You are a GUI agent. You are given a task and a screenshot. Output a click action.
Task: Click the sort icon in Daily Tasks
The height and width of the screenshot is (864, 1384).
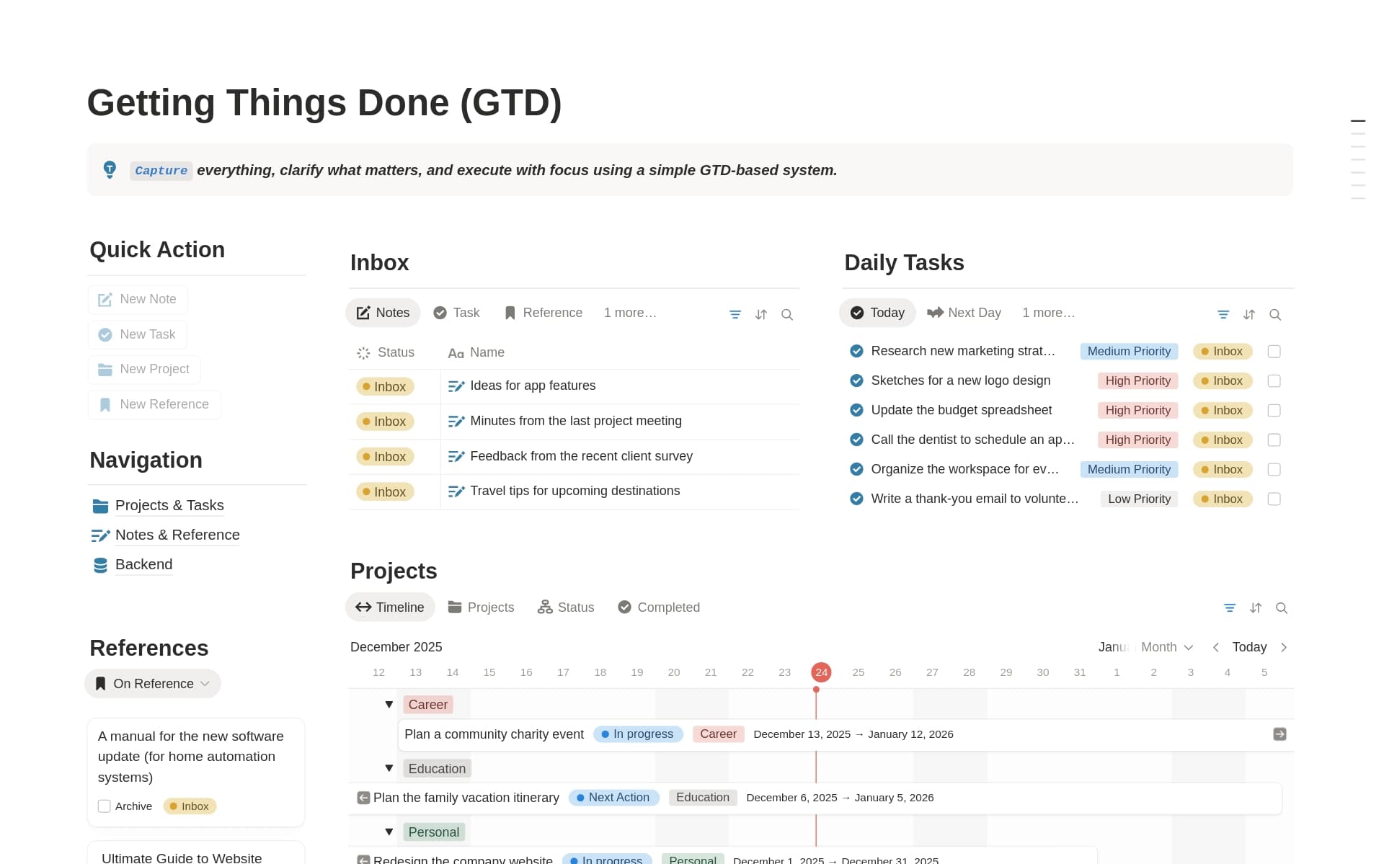pyautogui.click(x=1248, y=315)
